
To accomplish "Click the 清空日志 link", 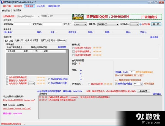I will point(157,94).
